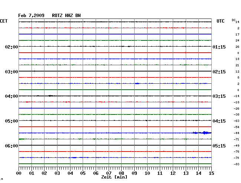Viewport: 241px width, 183px height.
Task: Click DC offset value 17
Action: pos(237,34)
